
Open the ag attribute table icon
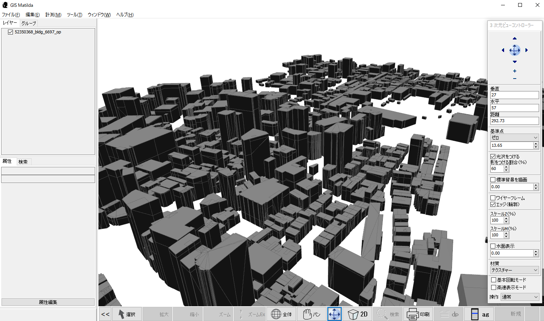pyautogui.click(x=480, y=314)
